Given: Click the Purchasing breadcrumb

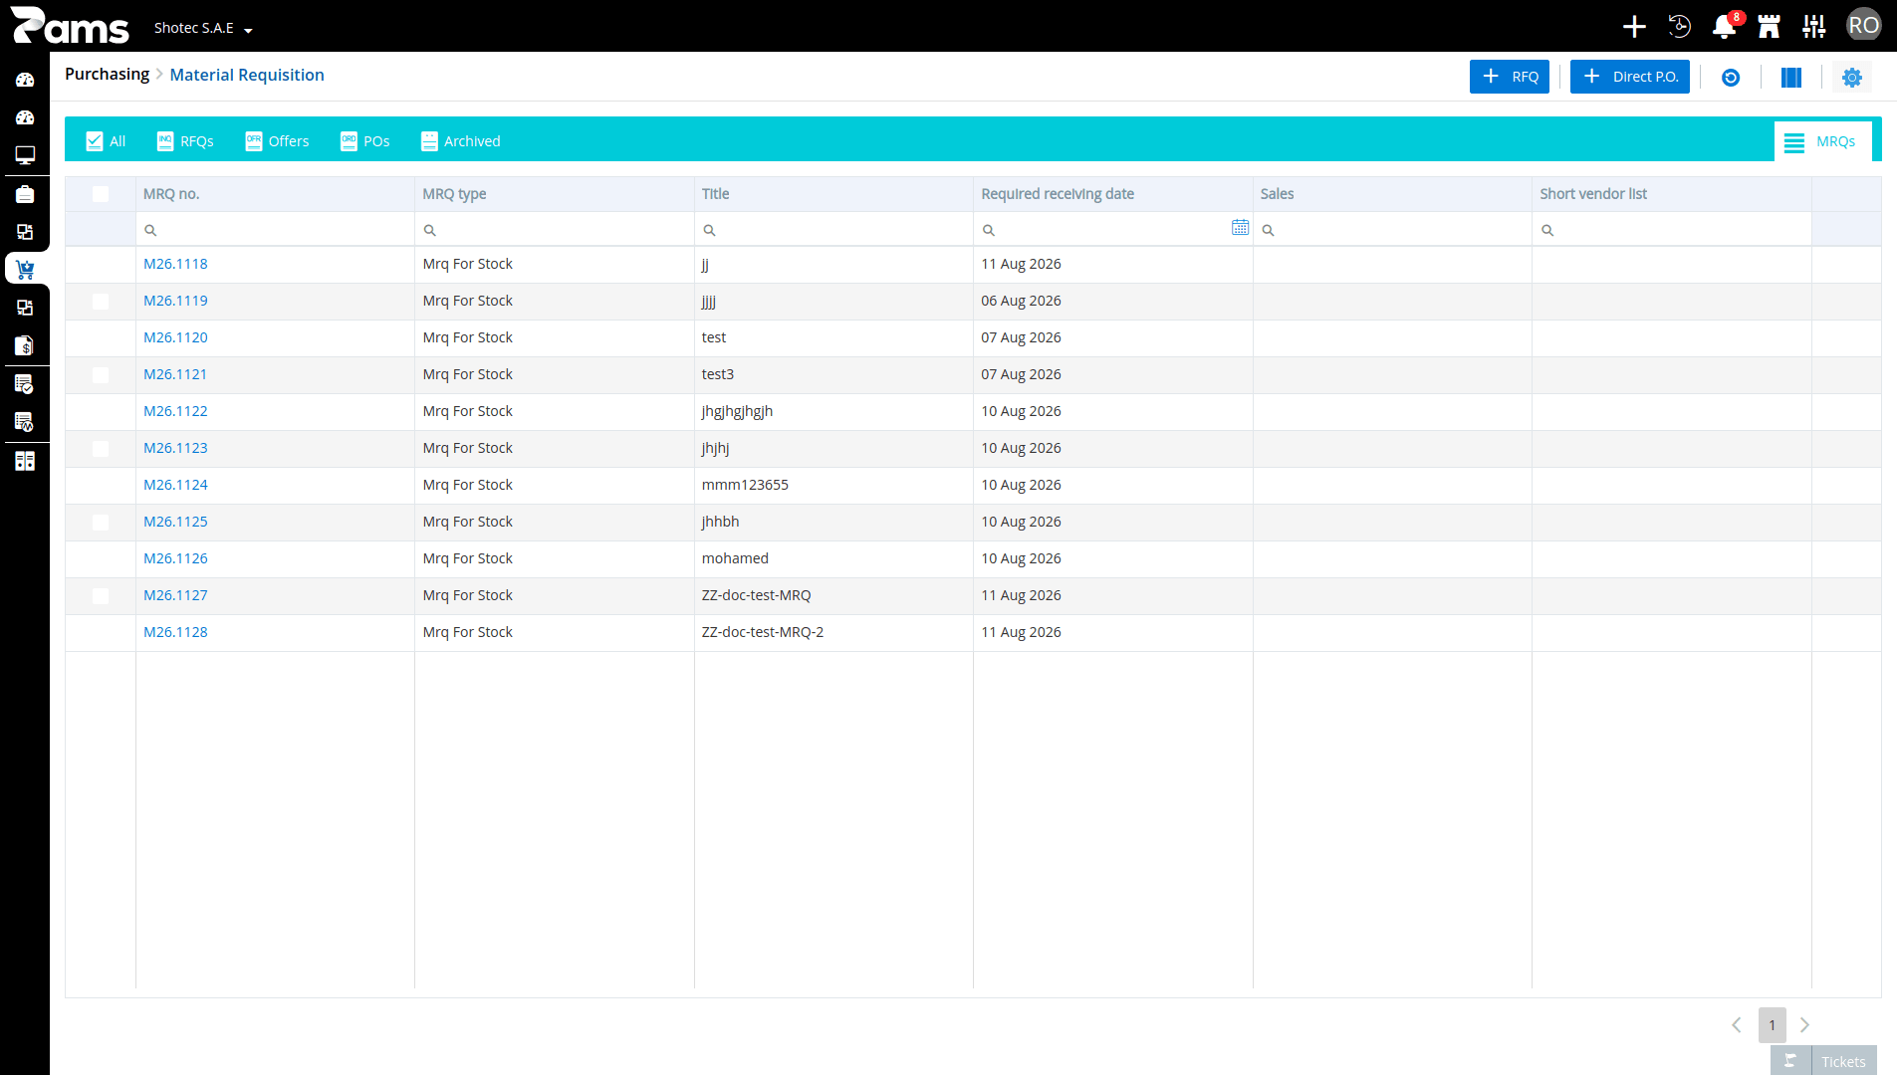Looking at the screenshot, I should 107,74.
